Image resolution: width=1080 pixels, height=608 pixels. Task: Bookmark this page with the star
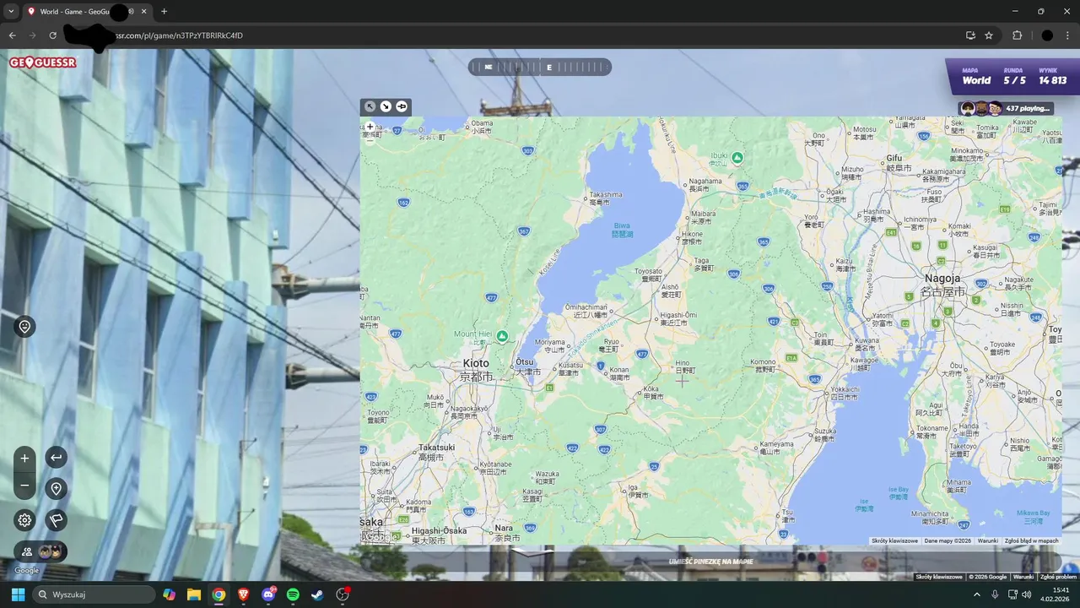click(989, 35)
